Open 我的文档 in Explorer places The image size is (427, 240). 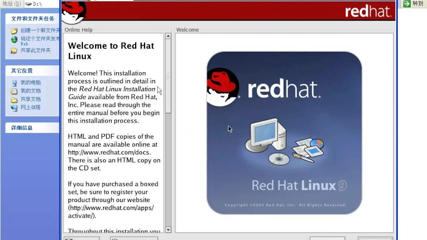tap(30, 91)
